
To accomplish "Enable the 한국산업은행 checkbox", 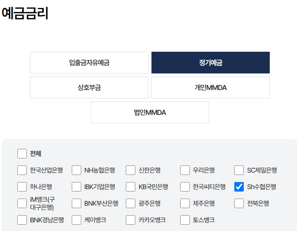I will coord(22,170).
